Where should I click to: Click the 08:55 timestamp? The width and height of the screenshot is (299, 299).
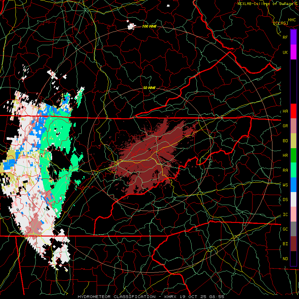coord(218,297)
